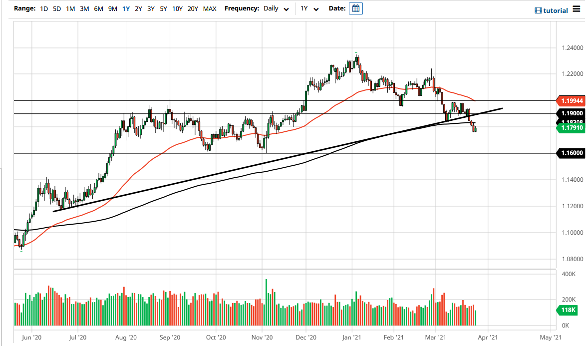The width and height of the screenshot is (588, 346).
Task: Select the 6M range
Action: click(x=99, y=8)
